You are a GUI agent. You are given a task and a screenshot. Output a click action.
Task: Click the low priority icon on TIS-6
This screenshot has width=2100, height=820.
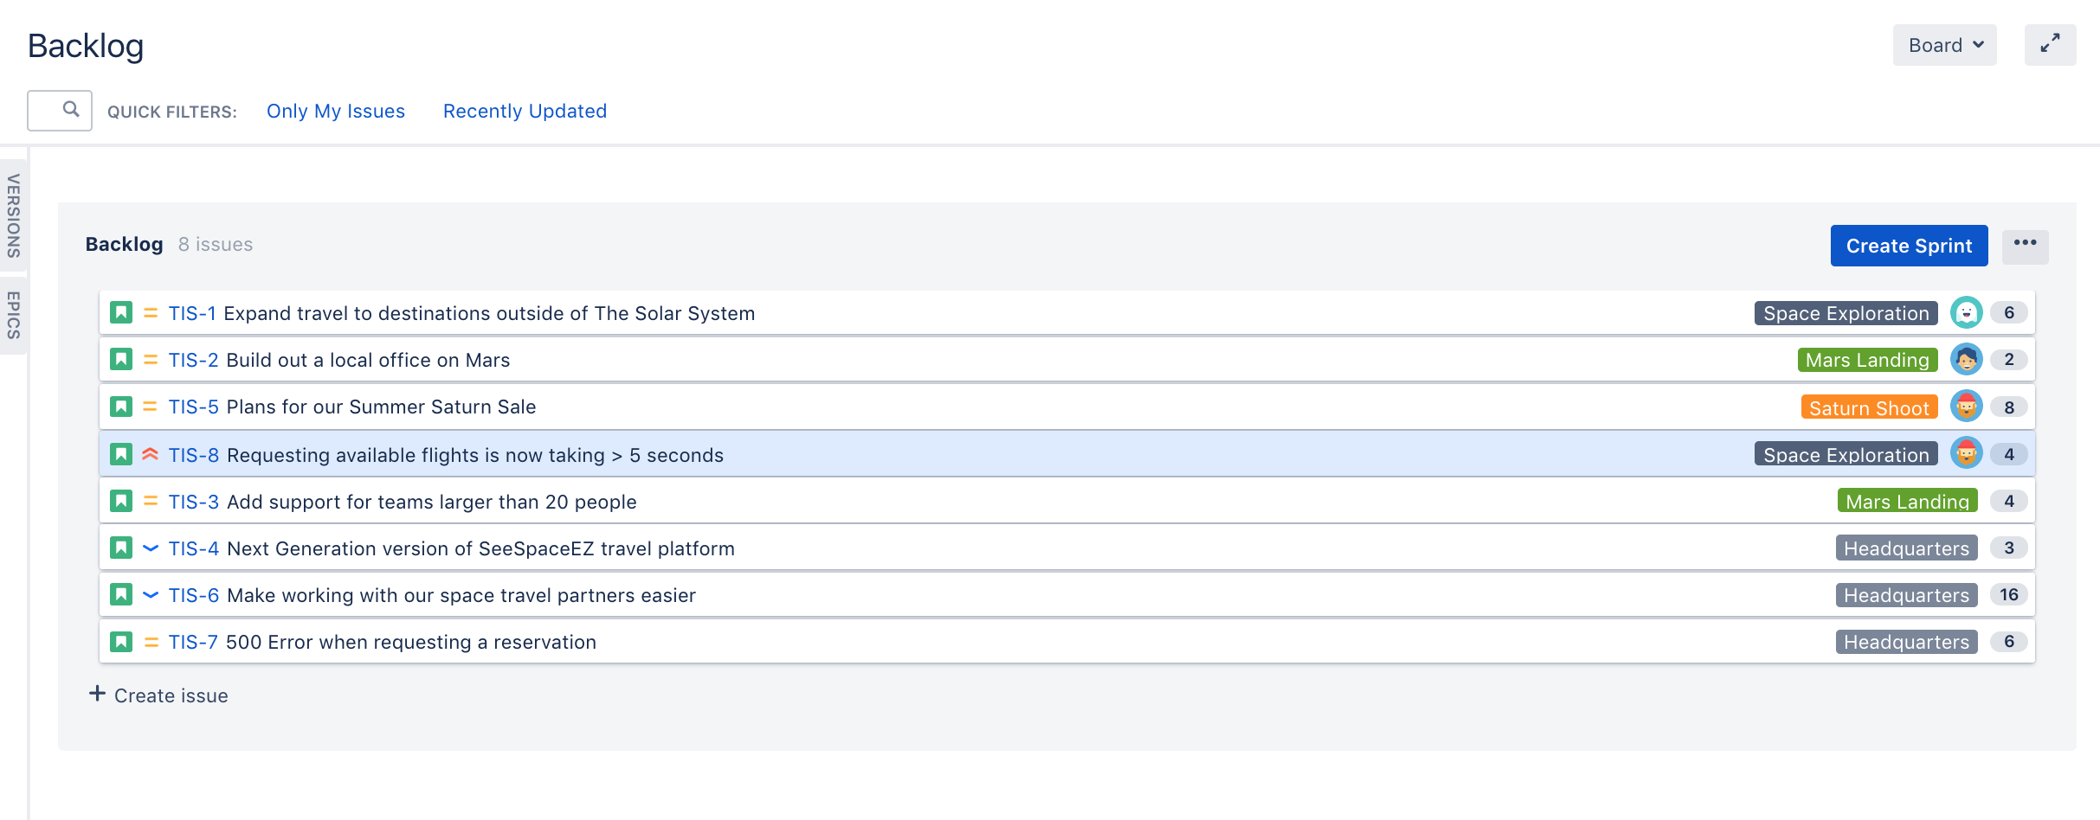tap(151, 595)
